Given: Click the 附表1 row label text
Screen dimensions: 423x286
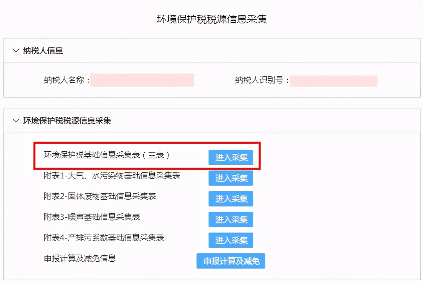Looking at the screenshot, I should (x=112, y=175).
